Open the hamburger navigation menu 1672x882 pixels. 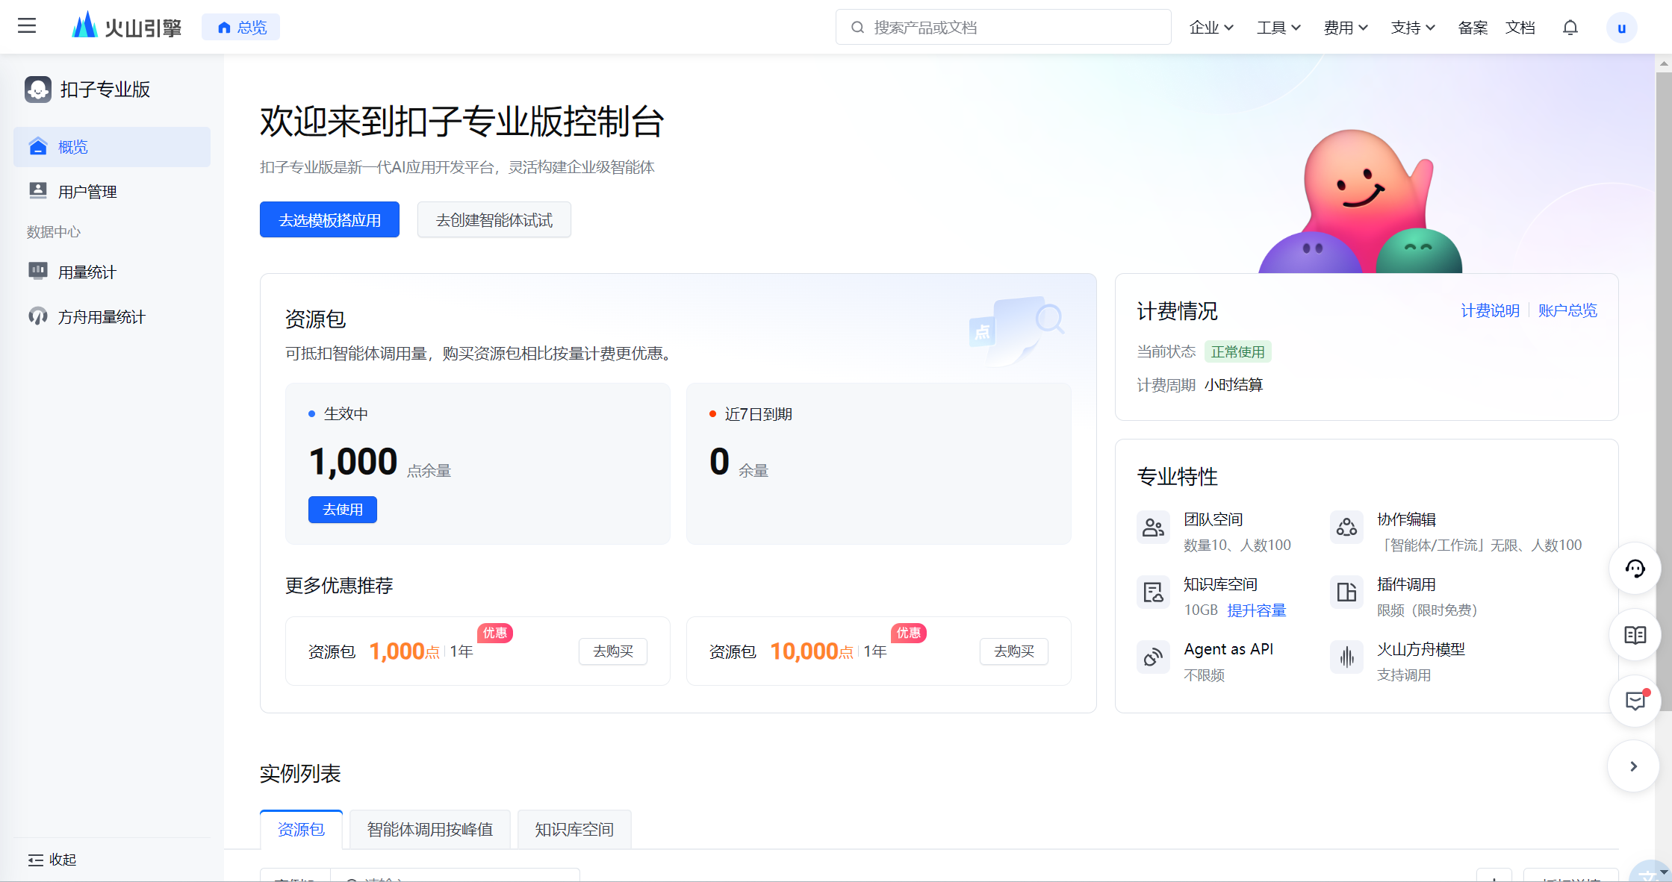[27, 26]
